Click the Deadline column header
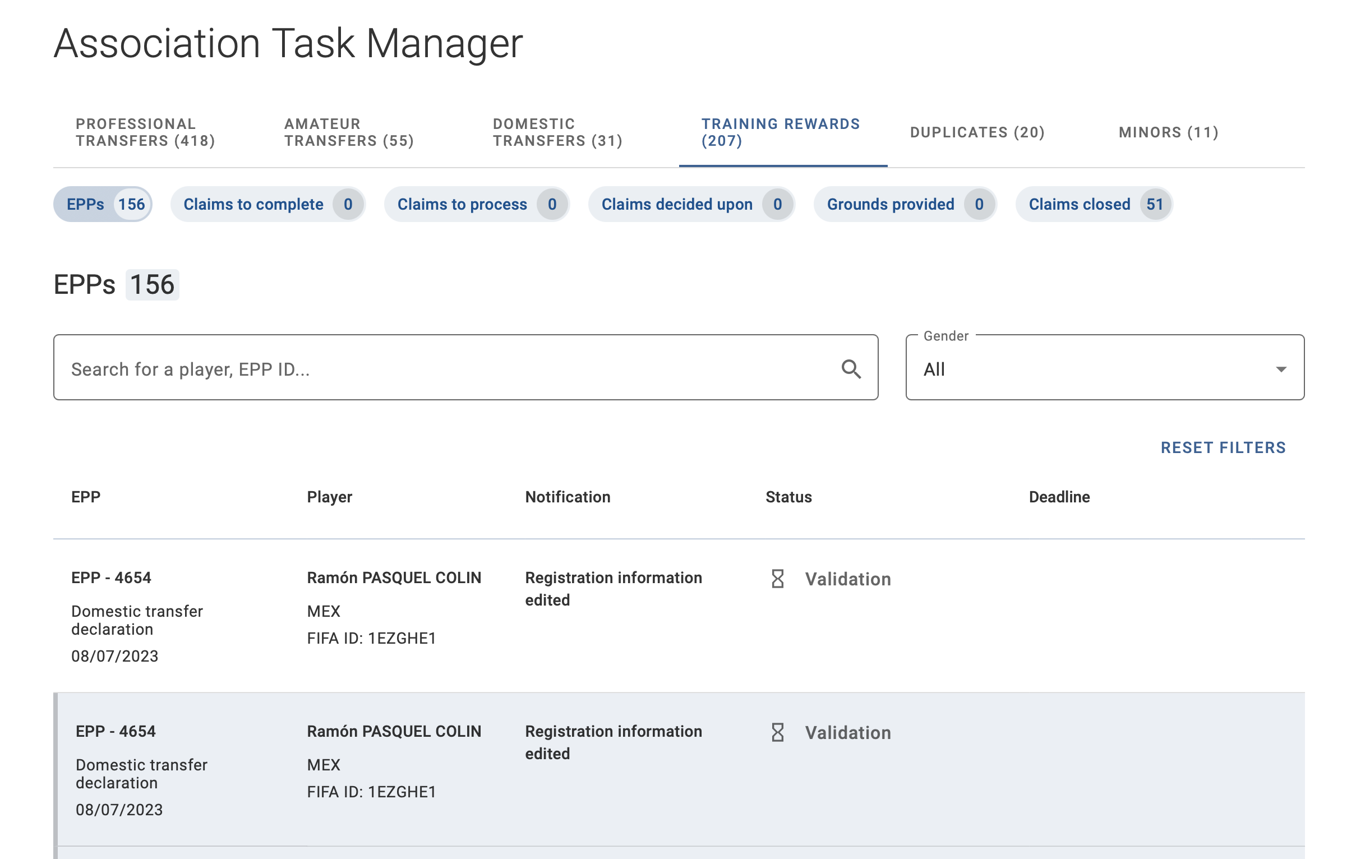Screen dimensions: 1356x859 pos(1059,497)
